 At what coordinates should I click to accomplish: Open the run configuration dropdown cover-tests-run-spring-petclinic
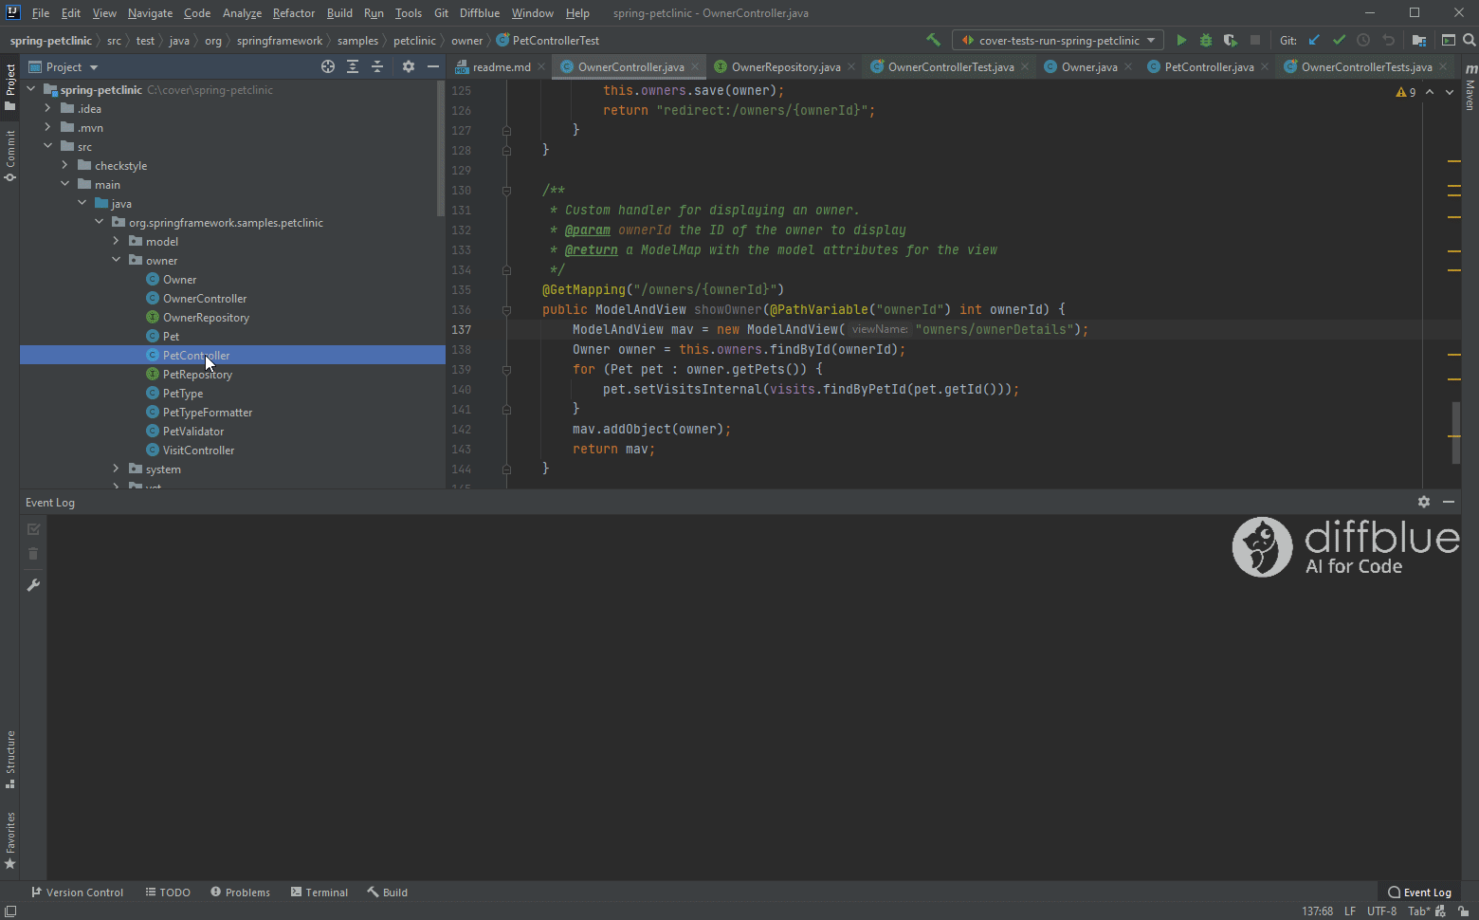point(1058,40)
